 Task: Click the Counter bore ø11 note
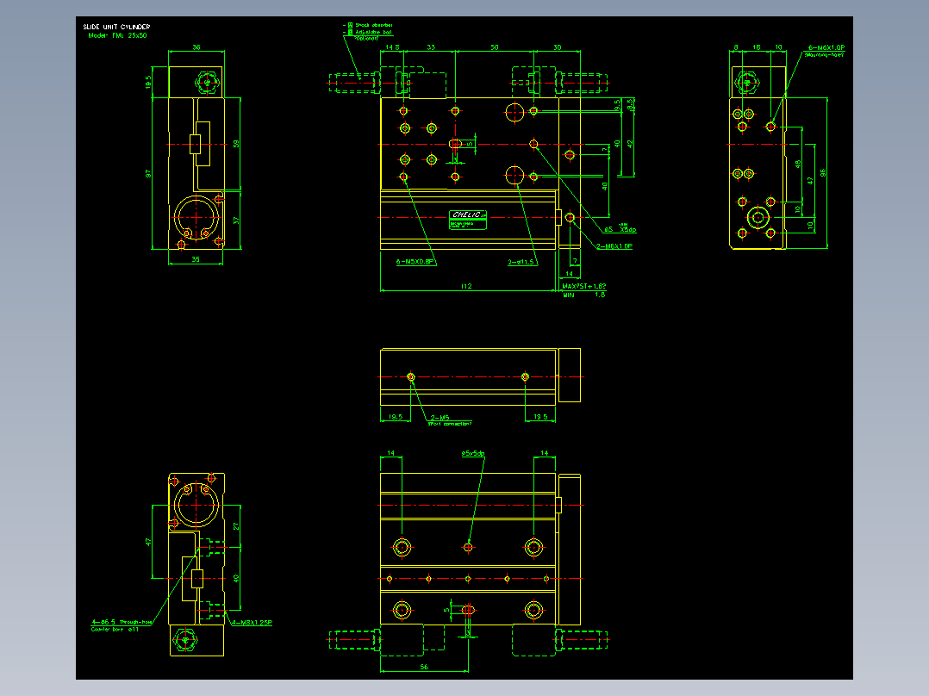[x=115, y=630]
